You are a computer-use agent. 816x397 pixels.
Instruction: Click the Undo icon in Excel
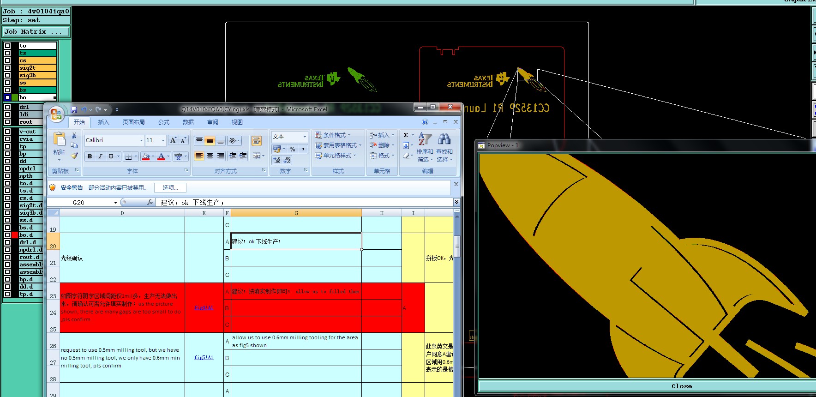(x=84, y=110)
